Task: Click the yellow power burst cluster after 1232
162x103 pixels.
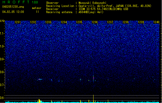Action: click(40, 101)
